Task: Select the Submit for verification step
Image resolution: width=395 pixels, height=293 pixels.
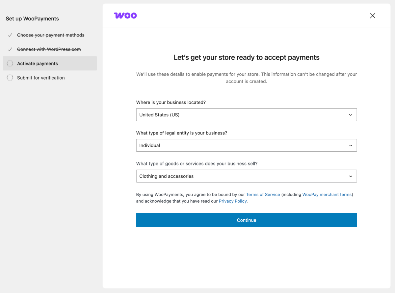Action: point(41,78)
